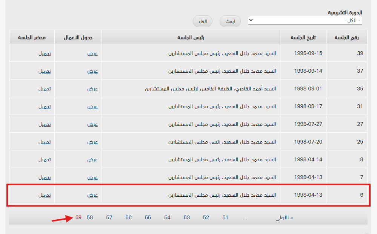Download تحميل minutes for session 39
Screen dimensions: 377x234
(45, 53)
